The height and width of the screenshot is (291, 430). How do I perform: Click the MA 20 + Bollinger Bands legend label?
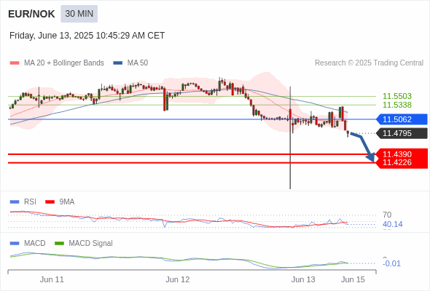(64, 63)
